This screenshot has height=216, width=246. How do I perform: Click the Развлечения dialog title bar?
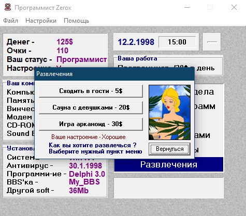click(x=114, y=74)
